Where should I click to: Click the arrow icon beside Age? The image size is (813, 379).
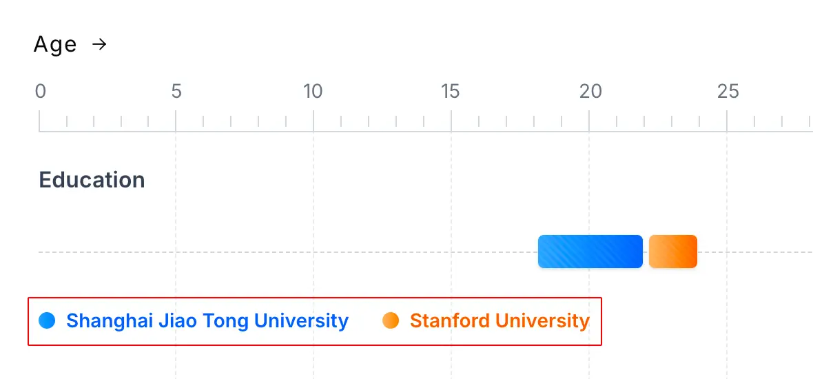(x=100, y=45)
